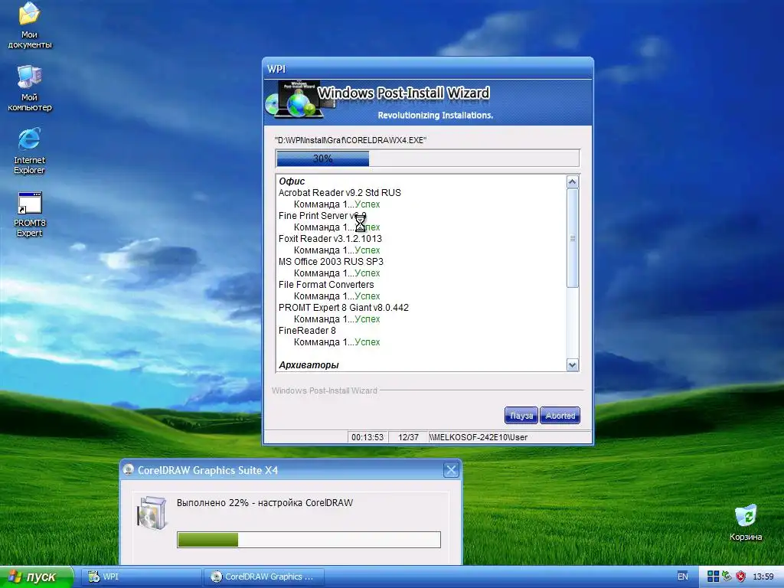784x588 pixels.
Task: Open the PROMT8 Expert shortcut icon
Action: click(30, 214)
